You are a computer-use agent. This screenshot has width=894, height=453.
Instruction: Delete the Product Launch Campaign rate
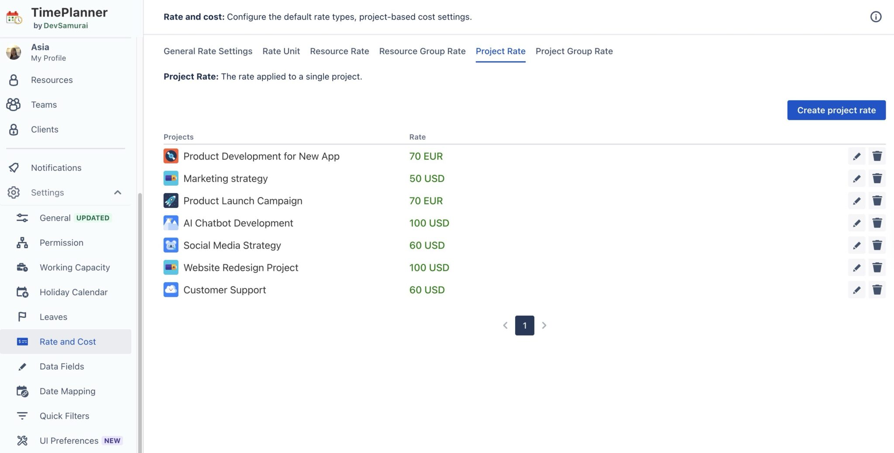tap(877, 201)
